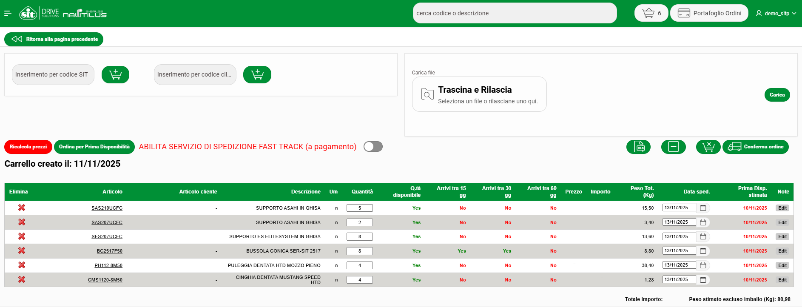Open calendar for first SAS210UCFC row
Viewport: 802px width, 307px height.
pyautogui.click(x=703, y=208)
